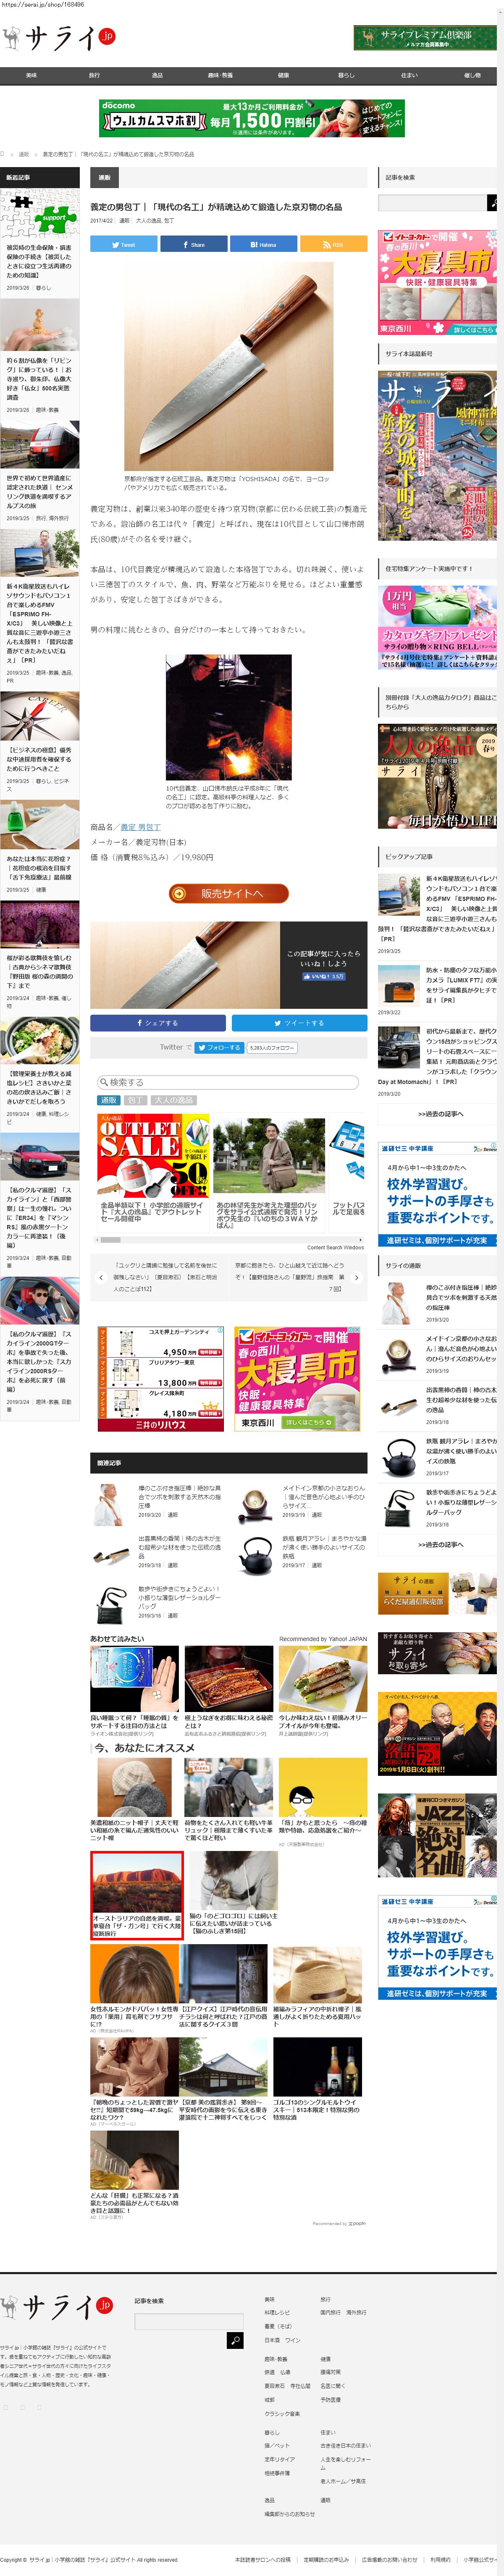This screenshot has width=504, height=2576.
Task: Open footer link 編集部からのお知らせ
Action: 289,2514
